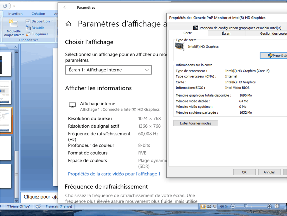
Task: Open the Écran 1 : Affichage interne dropdown
Action: click(x=109, y=70)
